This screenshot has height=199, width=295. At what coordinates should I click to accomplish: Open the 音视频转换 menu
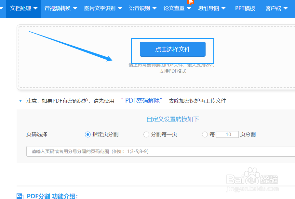click(59, 9)
